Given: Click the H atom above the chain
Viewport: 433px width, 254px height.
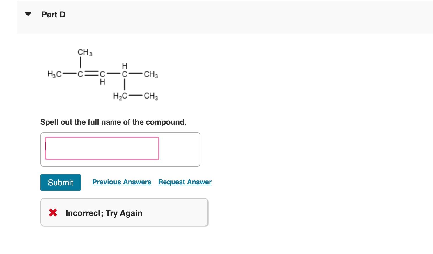Looking at the screenshot, I should 124,66.
